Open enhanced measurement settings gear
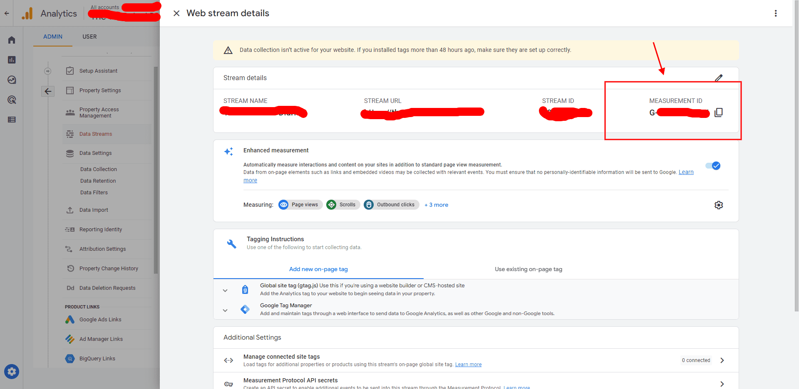This screenshot has height=389, width=799. click(x=719, y=205)
